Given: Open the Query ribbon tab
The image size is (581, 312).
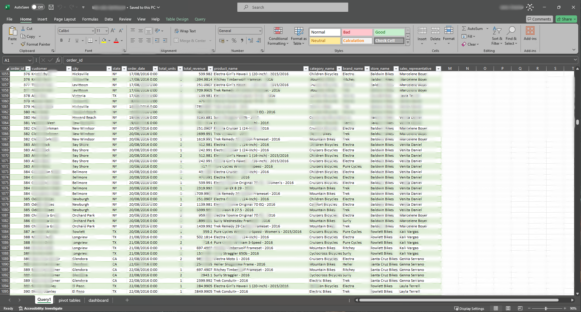Looking at the screenshot, I should point(200,19).
